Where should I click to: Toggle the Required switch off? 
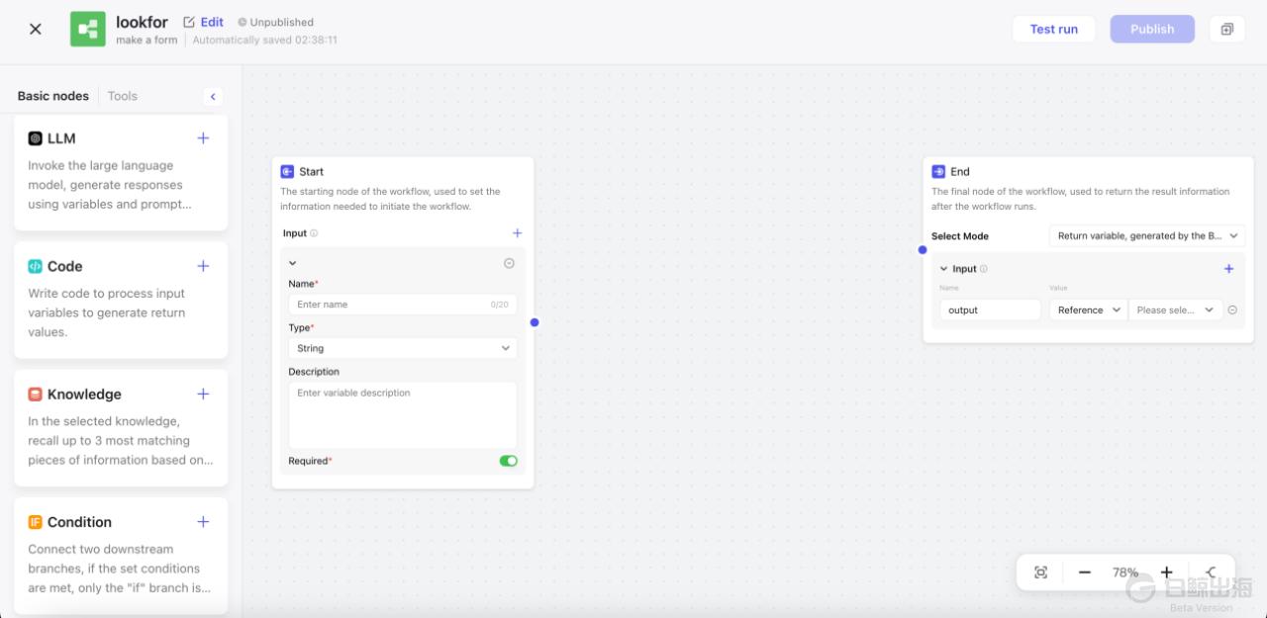click(x=508, y=461)
